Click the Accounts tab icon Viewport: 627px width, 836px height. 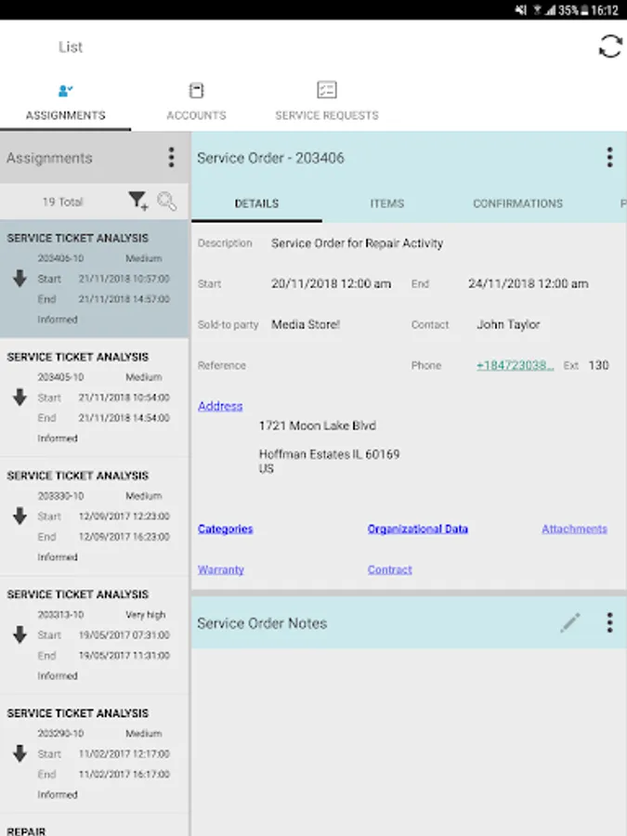click(x=196, y=91)
